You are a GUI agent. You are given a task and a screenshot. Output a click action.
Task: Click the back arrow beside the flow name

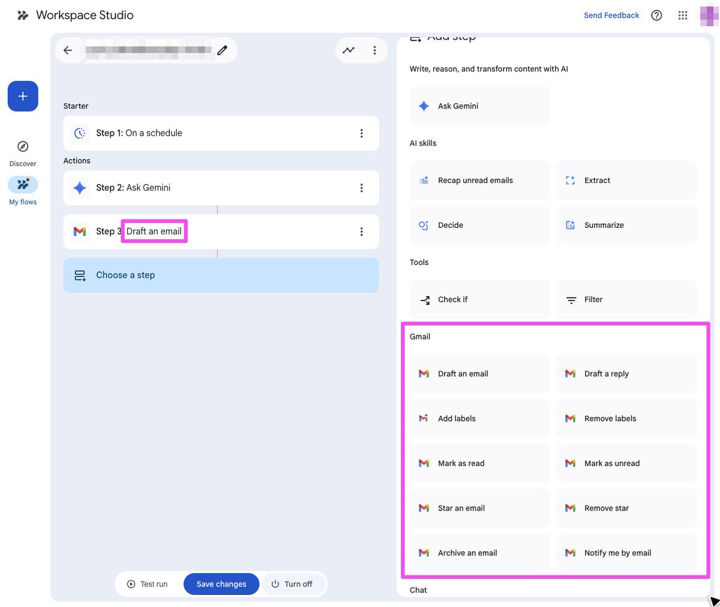pos(68,50)
